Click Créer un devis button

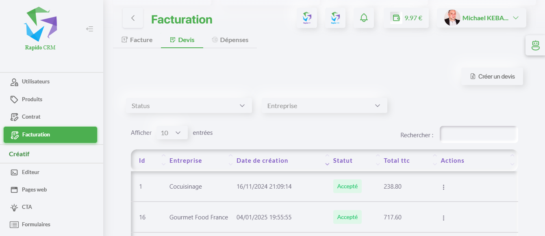tap(492, 76)
